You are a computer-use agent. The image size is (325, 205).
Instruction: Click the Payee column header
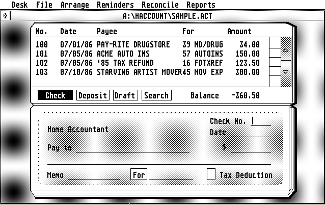[x=107, y=31]
